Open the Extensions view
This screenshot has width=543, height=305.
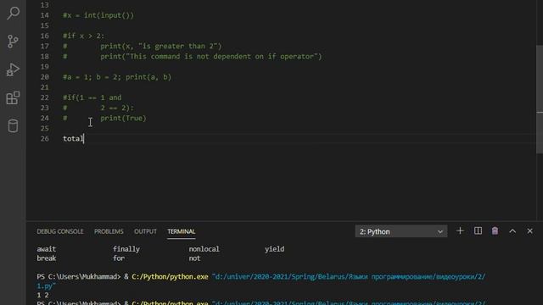(14, 98)
